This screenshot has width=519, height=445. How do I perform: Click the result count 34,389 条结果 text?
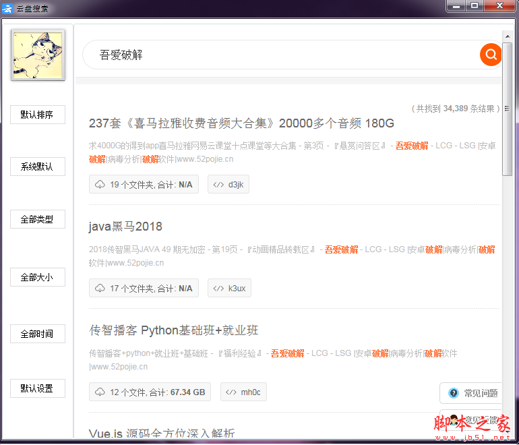(x=456, y=109)
